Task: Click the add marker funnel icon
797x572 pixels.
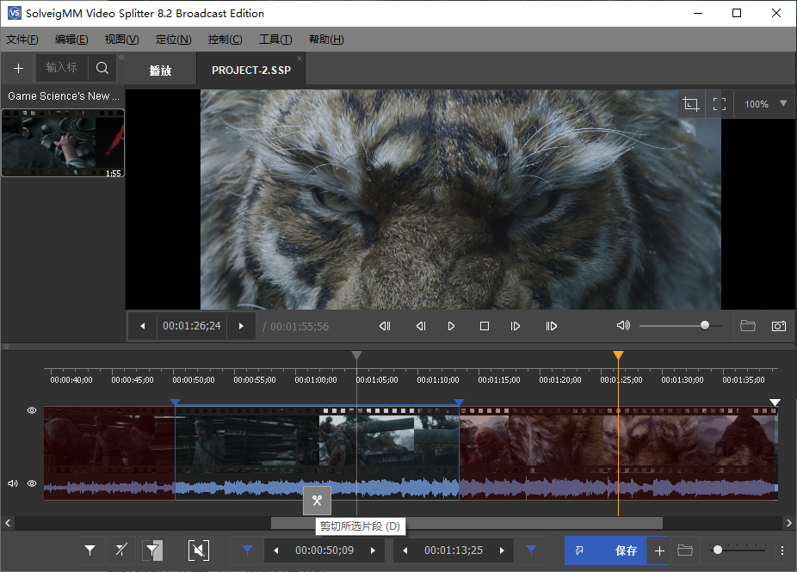Action: click(90, 550)
